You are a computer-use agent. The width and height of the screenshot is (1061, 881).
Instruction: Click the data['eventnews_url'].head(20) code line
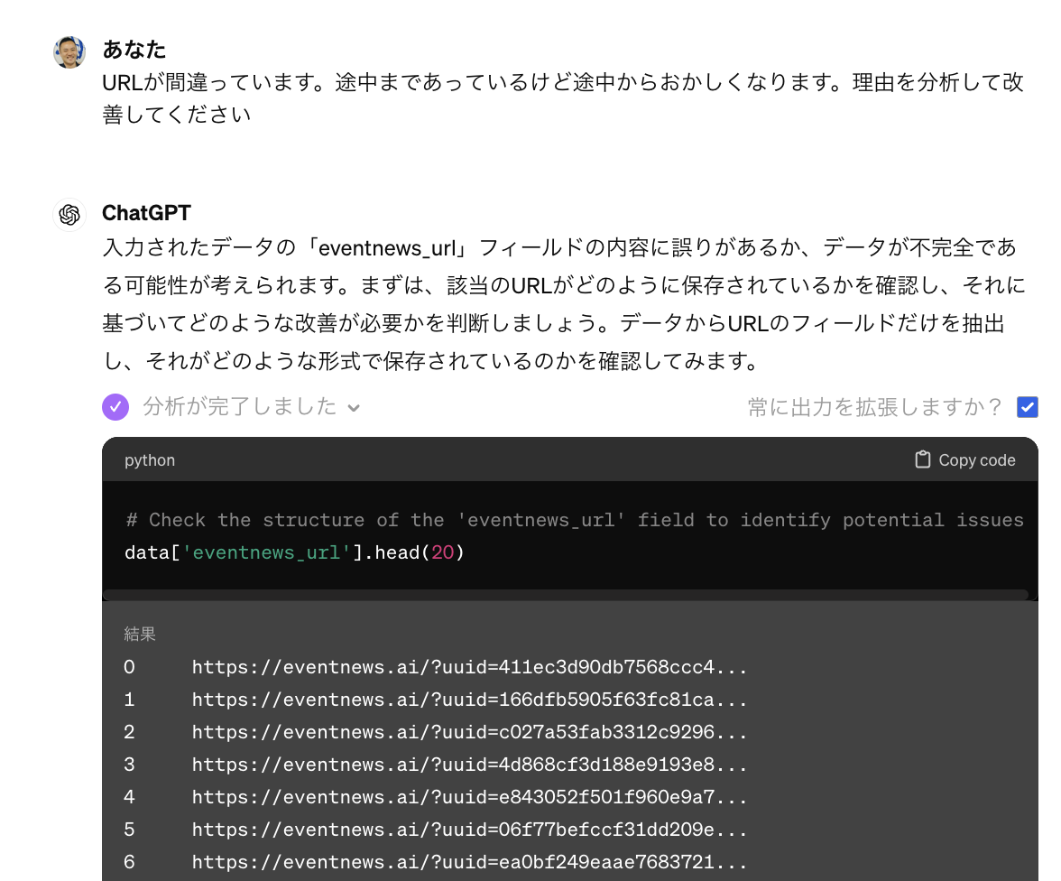click(x=294, y=552)
